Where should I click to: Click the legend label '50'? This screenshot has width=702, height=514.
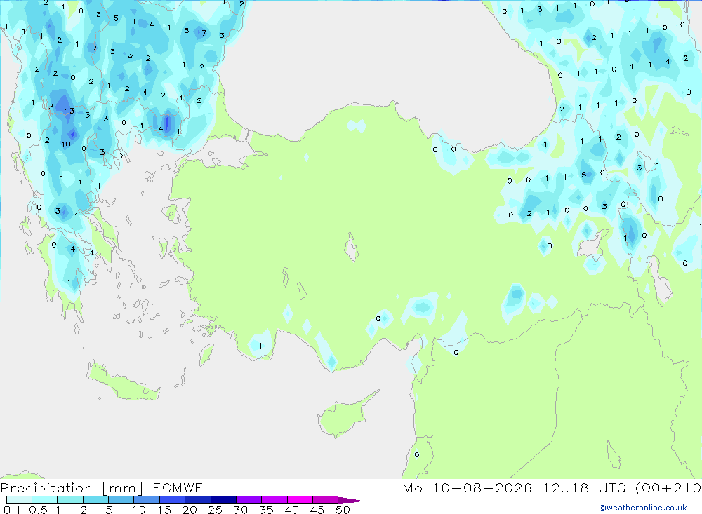click(x=343, y=510)
